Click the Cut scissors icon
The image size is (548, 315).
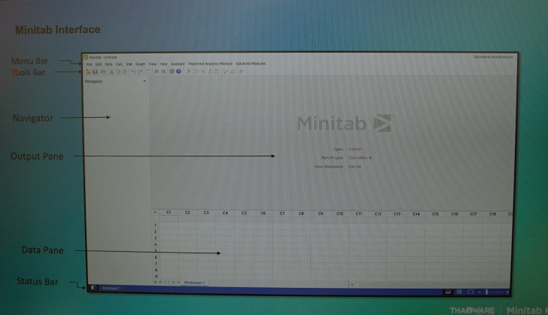pyautogui.click(x=111, y=71)
